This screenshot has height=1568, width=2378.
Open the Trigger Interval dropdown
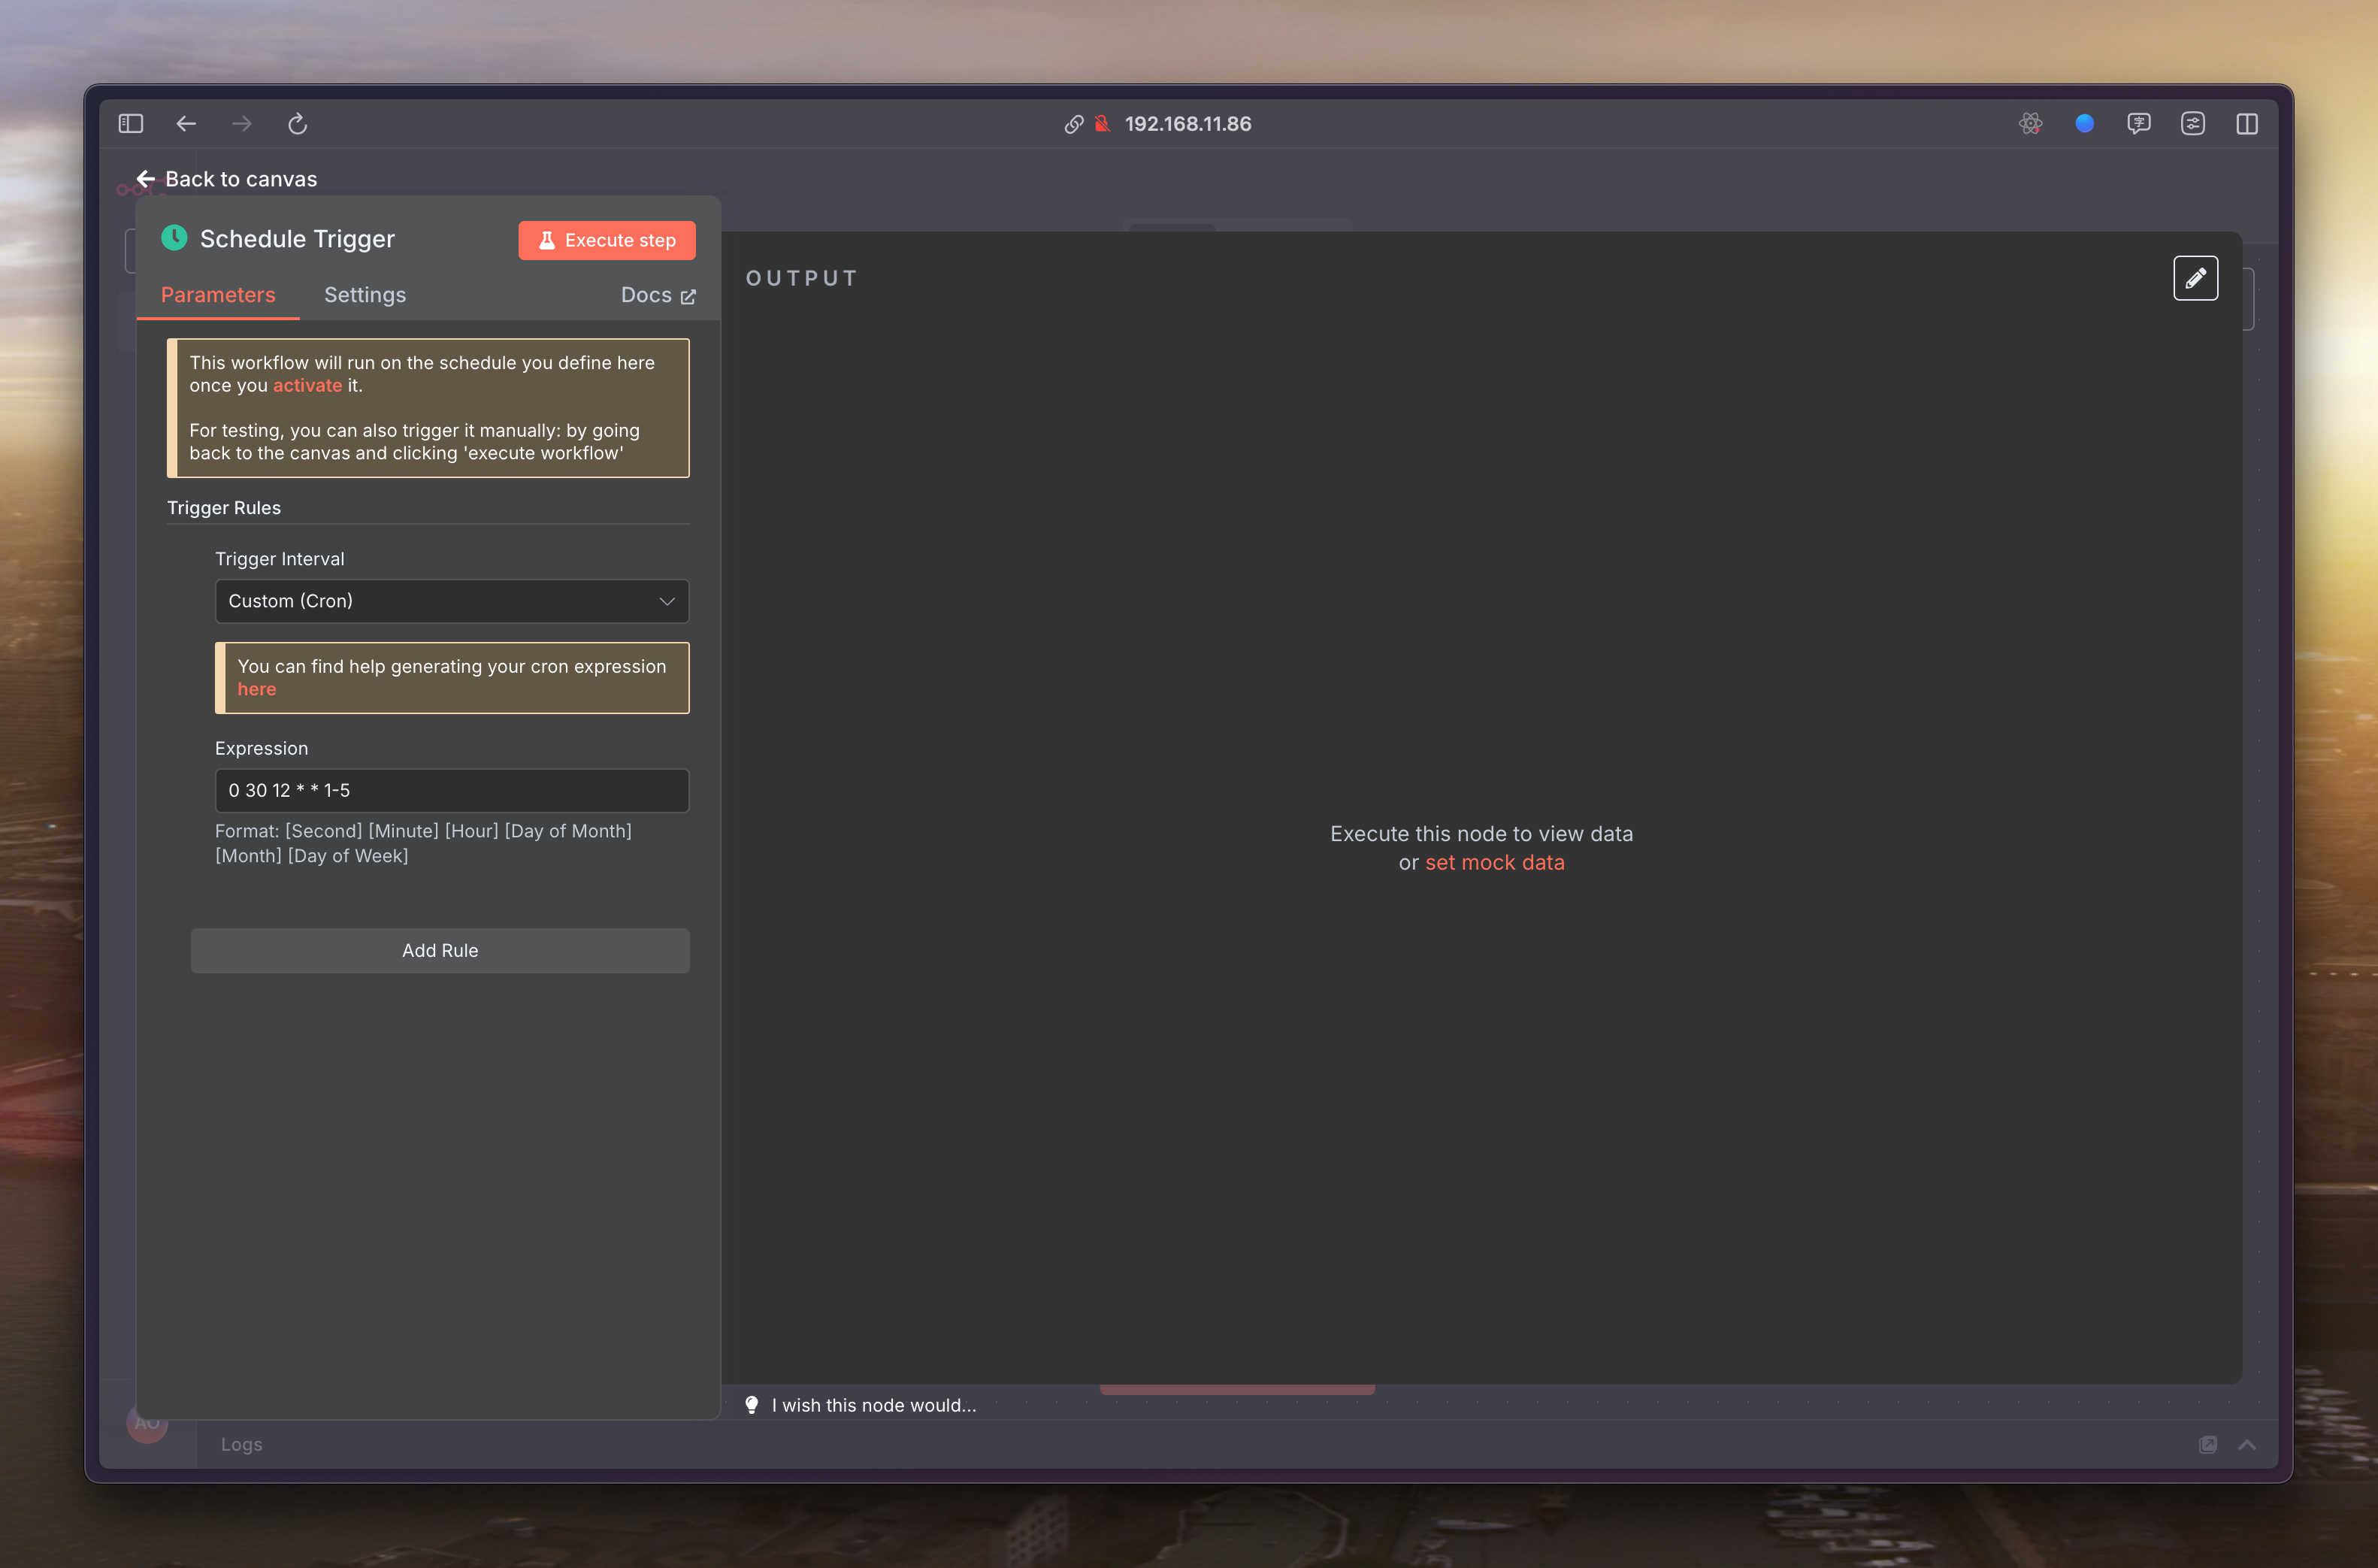pos(452,601)
